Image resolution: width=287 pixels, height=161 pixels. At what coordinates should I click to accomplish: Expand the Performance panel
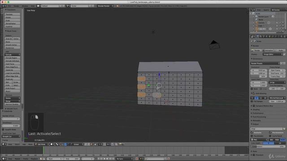point(258,113)
